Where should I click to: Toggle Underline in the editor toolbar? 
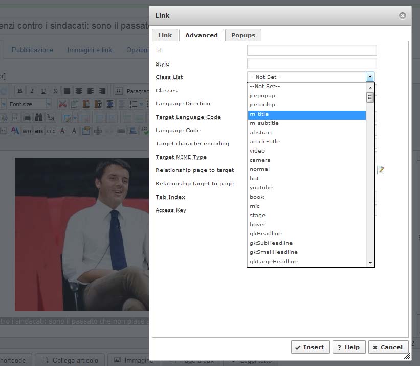(43, 91)
